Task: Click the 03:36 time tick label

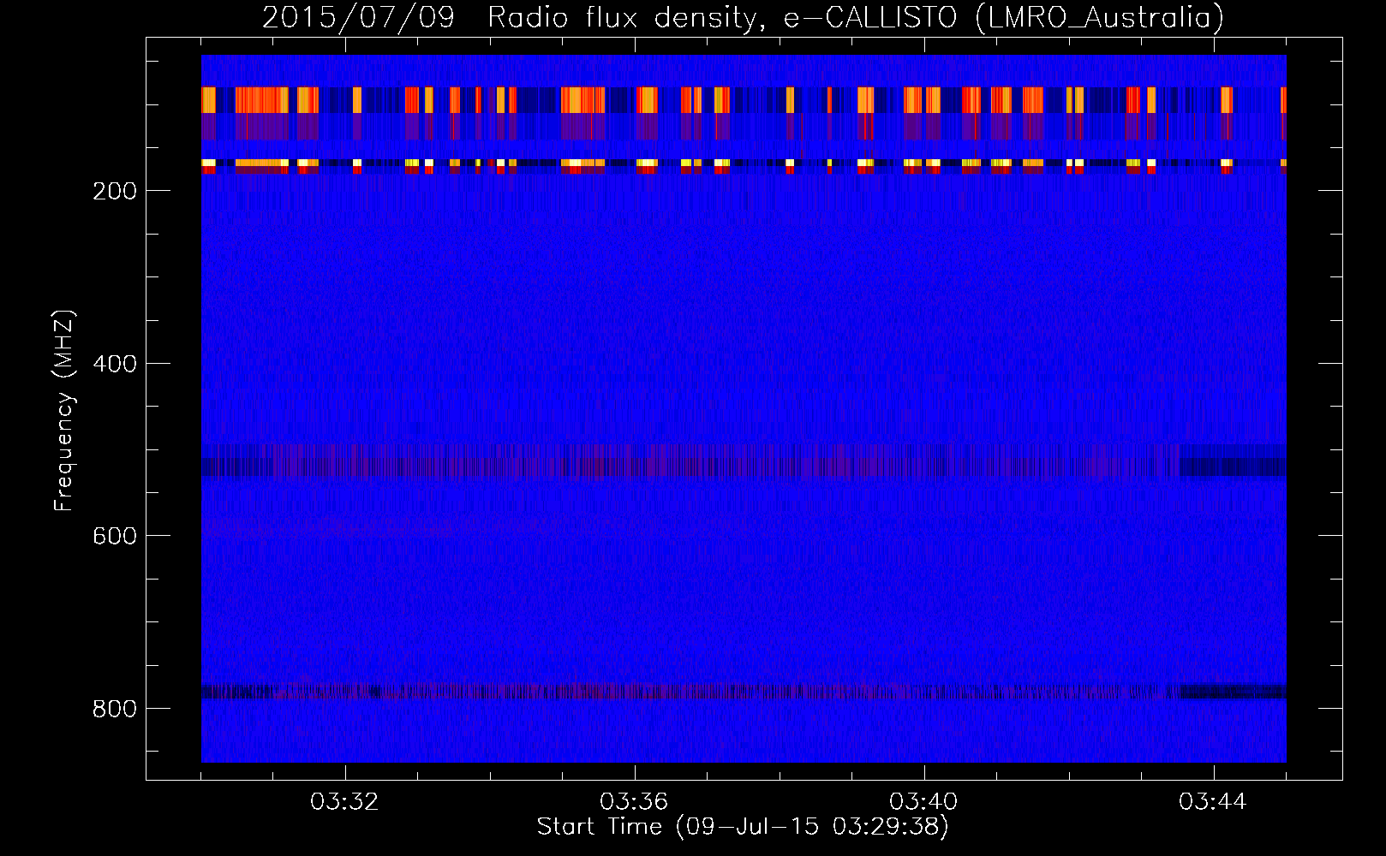Action: pos(634,802)
